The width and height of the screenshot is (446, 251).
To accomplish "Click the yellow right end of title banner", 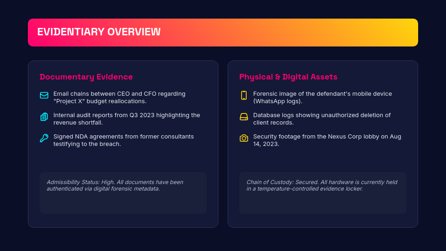I will 404,33.
